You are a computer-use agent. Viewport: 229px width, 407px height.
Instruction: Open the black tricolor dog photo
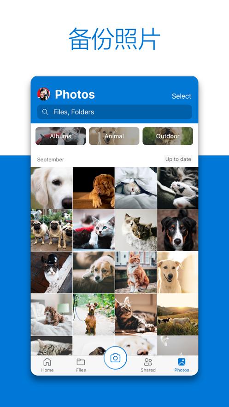click(x=178, y=230)
